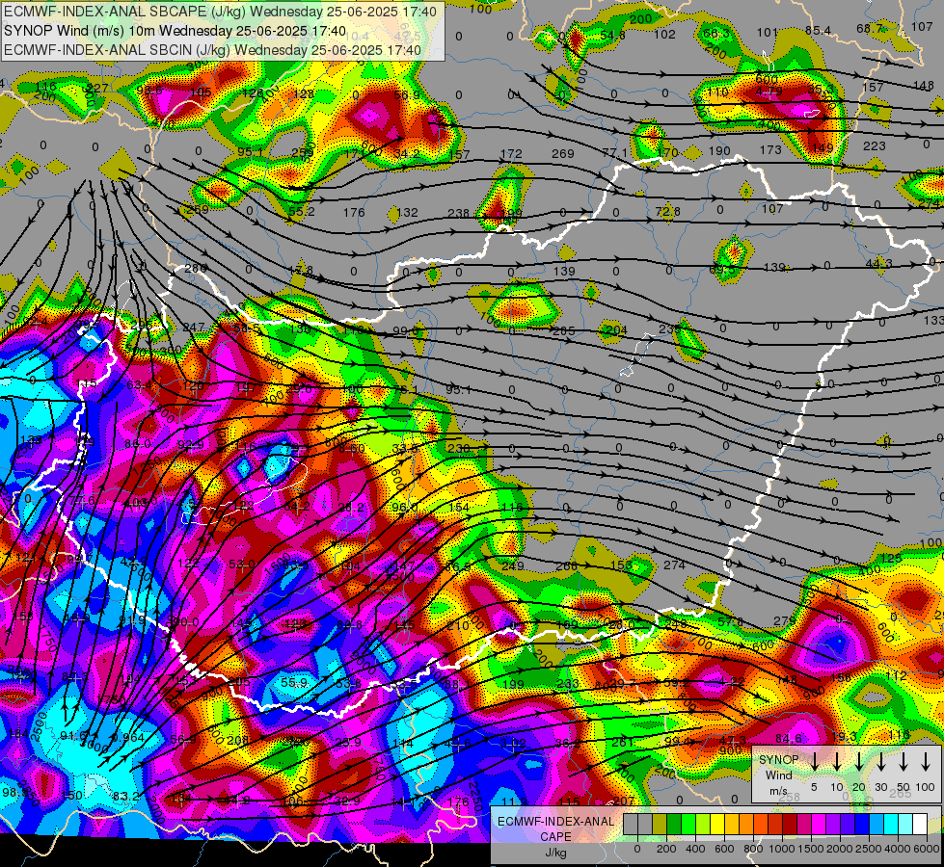Viewport: 944px width, 867px height.
Task: Click the station value 55.2
Action: pyautogui.click(x=302, y=211)
